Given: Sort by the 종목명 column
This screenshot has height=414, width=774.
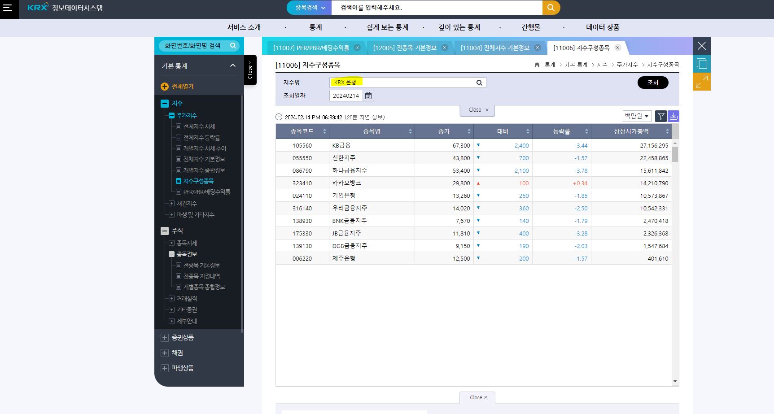Looking at the screenshot, I should click(x=372, y=131).
